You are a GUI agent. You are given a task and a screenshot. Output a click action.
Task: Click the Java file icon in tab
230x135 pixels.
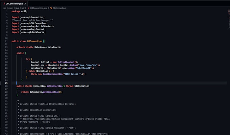[4, 4]
